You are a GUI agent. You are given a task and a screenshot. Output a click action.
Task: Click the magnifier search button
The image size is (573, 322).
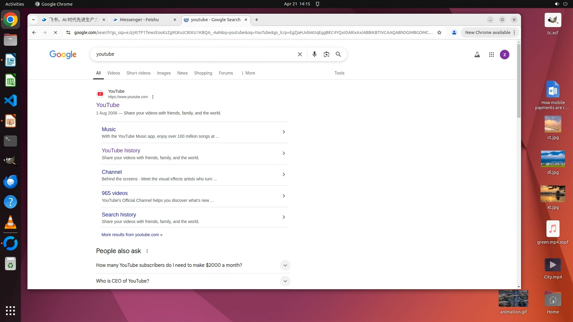338,54
